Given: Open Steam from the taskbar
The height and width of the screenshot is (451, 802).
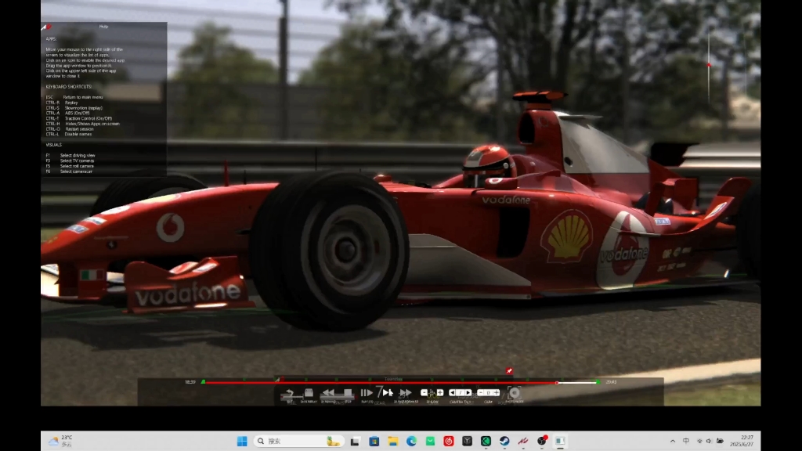Looking at the screenshot, I should tap(504, 441).
